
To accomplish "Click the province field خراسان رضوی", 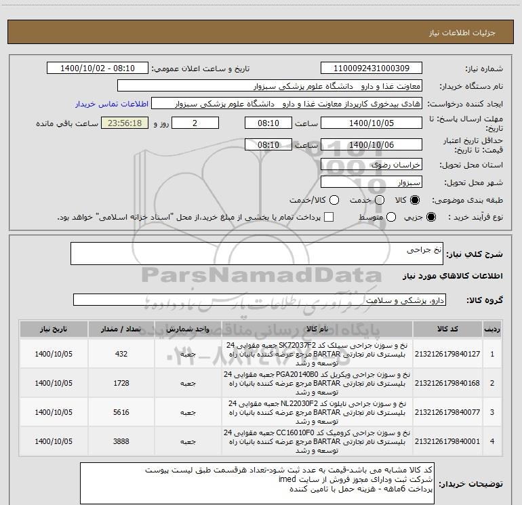I will (x=372, y=164).
